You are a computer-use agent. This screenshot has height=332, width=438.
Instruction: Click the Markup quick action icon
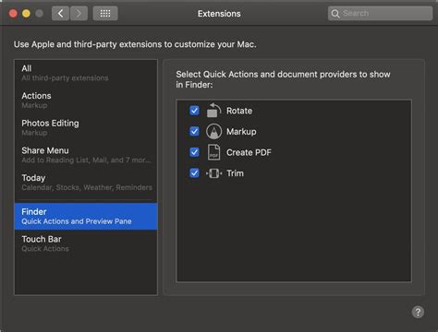pyautogui.click(x=213, y=131)
